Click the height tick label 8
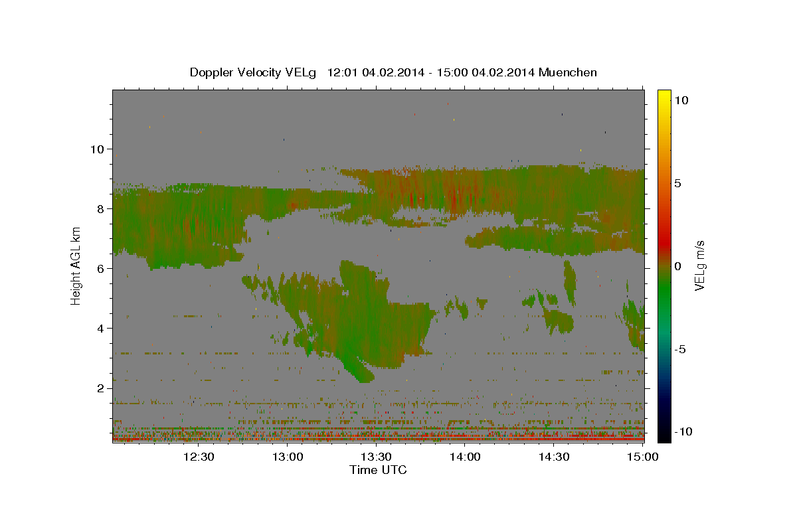The image size is (797, 531). click(x=100, y=208)
